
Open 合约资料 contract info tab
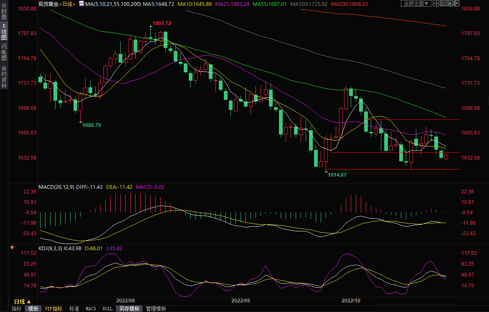coord(4,77)
